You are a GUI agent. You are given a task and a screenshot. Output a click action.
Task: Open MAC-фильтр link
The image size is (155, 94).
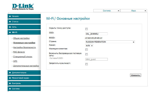[x=19, y=52]
